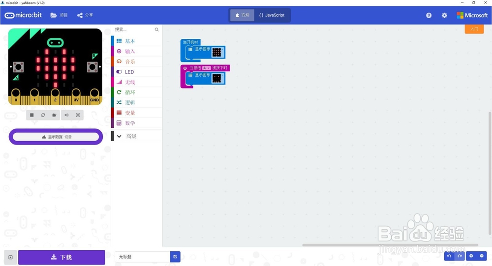The image size is (492, 266).
Task: Open the 循环 loops block category
Action: point(137,92)
